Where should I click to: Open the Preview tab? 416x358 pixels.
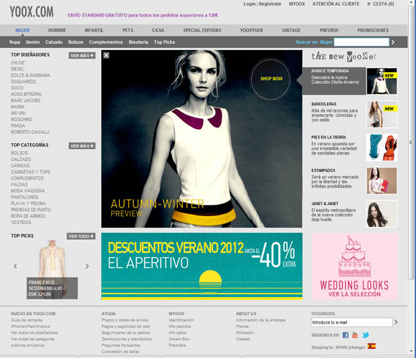[329, 30]
